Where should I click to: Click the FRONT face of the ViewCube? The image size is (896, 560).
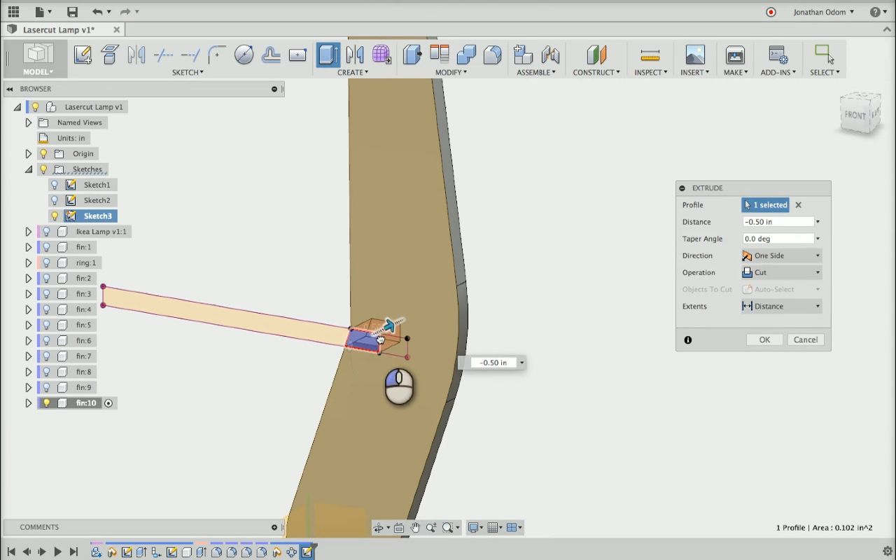point(855,115)
